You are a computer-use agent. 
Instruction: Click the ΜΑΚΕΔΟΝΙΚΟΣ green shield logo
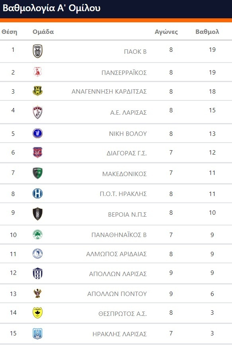37,173
